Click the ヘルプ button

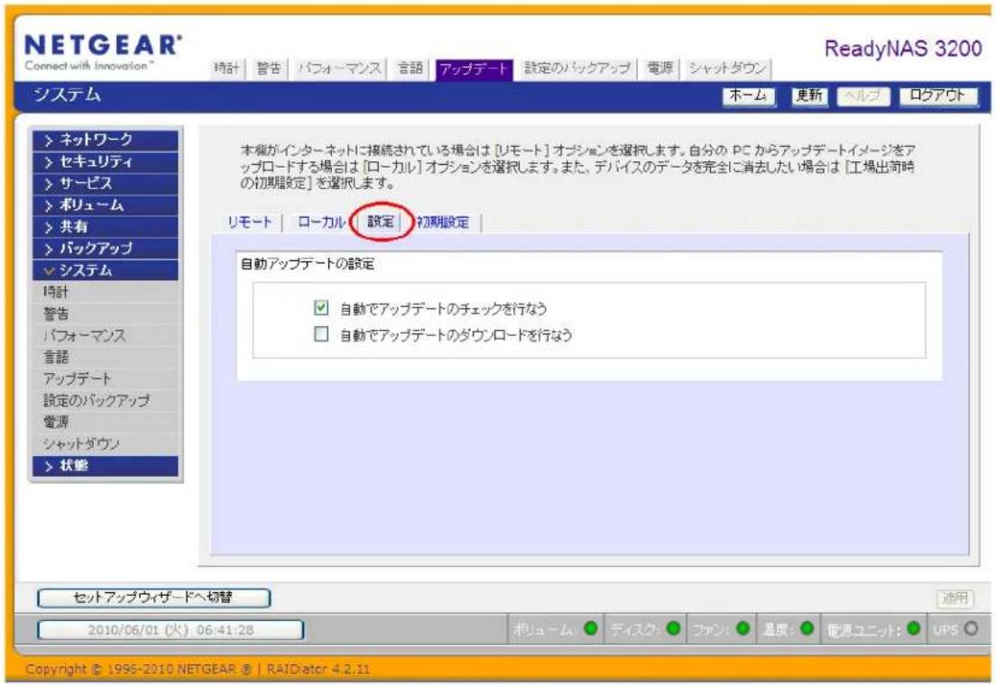point(863,96)
